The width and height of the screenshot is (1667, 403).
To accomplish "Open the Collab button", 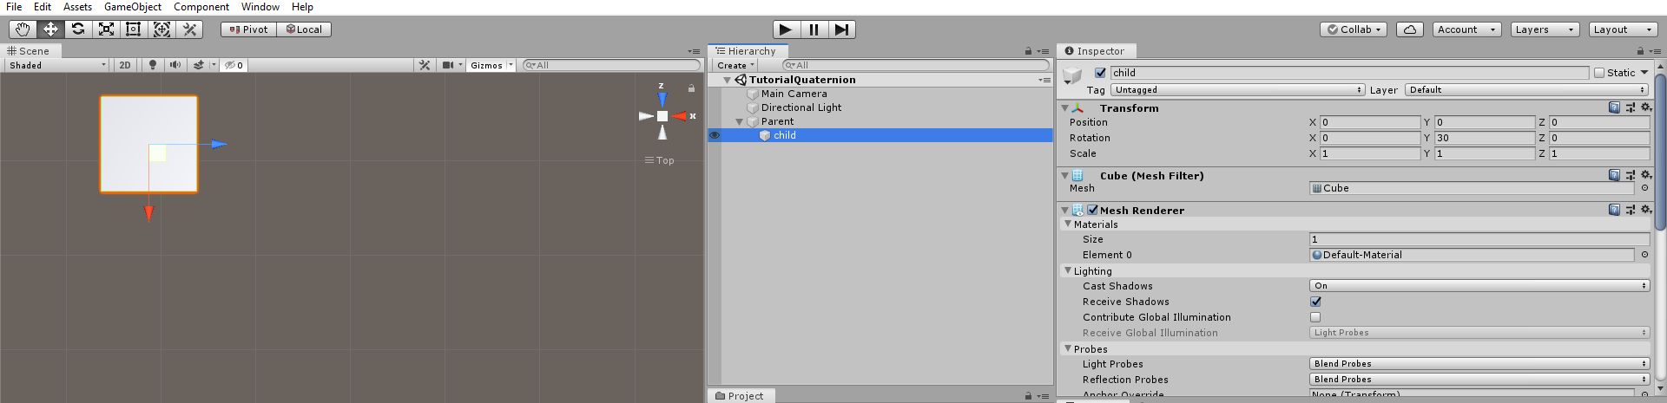I will pyautogui.click(x=1354, y=29).
